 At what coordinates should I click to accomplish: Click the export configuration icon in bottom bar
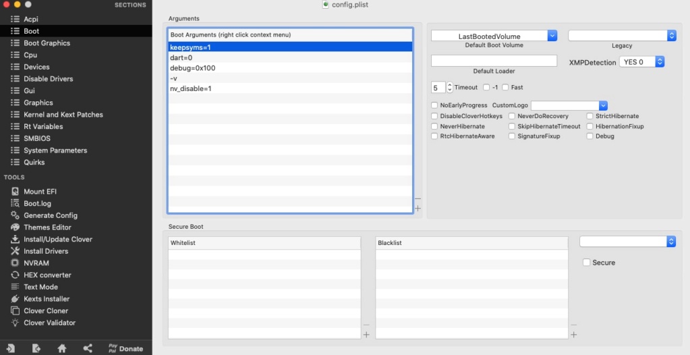tap(36, 348)
